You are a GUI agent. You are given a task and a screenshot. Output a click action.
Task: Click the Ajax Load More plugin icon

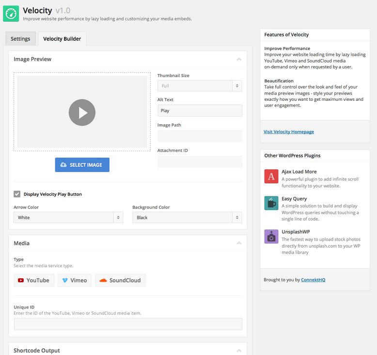click(271, 176)
